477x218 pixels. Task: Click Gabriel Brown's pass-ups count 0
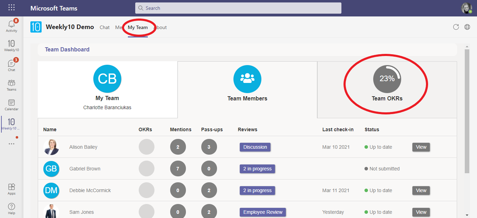point(209,169)
